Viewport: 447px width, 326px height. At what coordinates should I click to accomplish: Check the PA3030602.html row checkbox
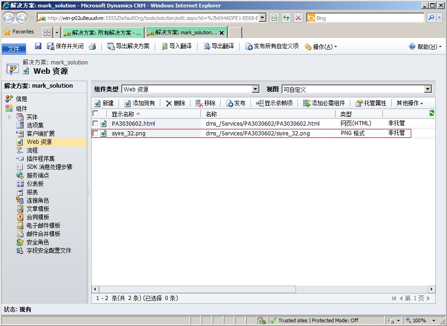(96, 123)
